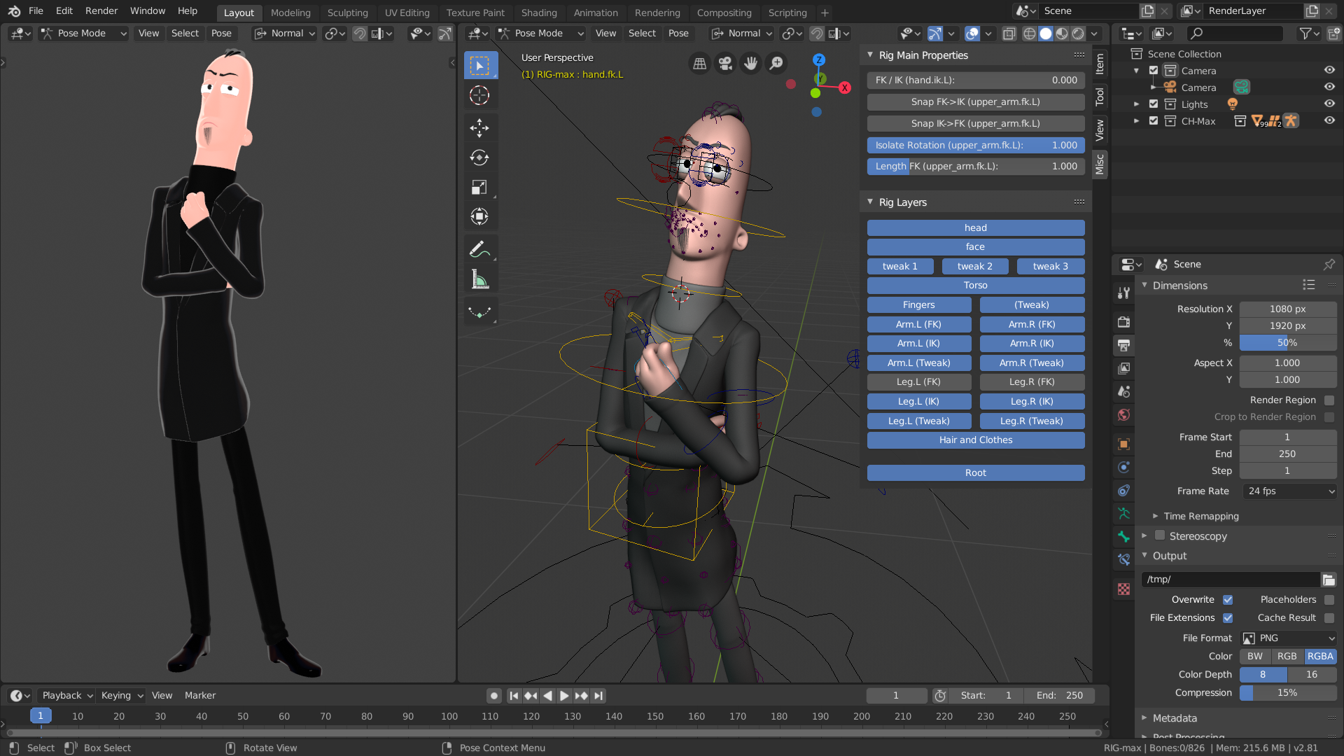1344x756 pixels.
Task: Adjust the Compression 15% slider
Action: point(1287,693)
